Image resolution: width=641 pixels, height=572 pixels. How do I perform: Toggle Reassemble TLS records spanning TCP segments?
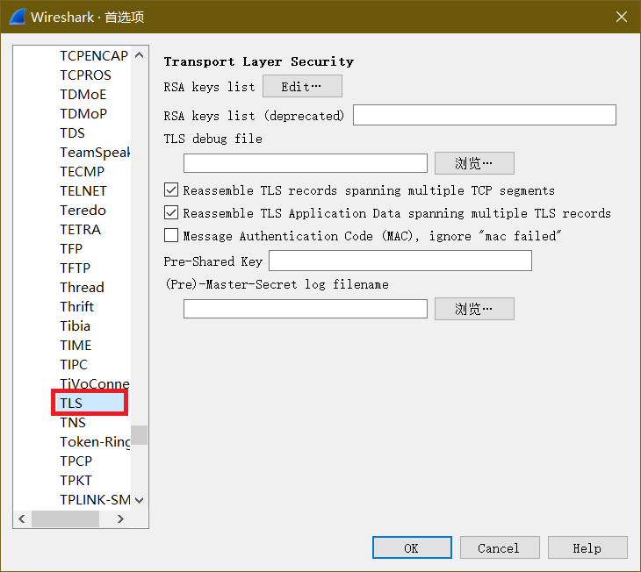[x=171, y=190]
